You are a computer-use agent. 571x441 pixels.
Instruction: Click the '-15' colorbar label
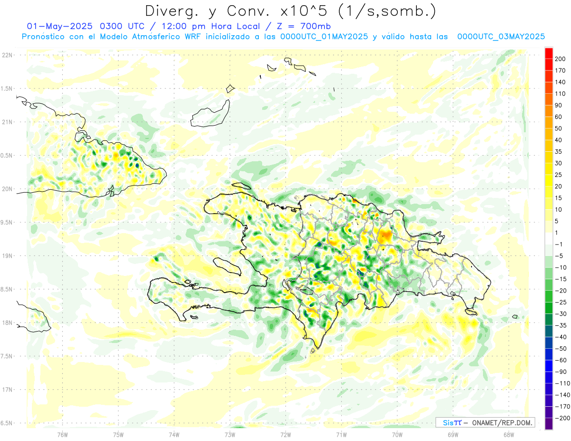pos(561,279)
